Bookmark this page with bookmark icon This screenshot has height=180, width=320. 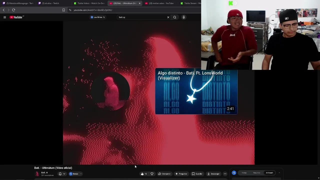tap(63, 10)
